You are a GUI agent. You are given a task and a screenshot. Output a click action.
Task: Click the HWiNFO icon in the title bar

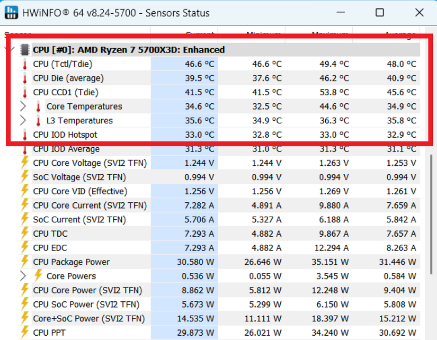pos(12,12)
